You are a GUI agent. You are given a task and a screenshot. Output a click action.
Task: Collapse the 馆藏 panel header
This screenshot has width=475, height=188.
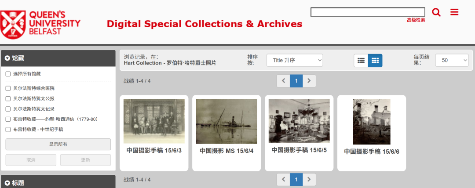(58, 58)
